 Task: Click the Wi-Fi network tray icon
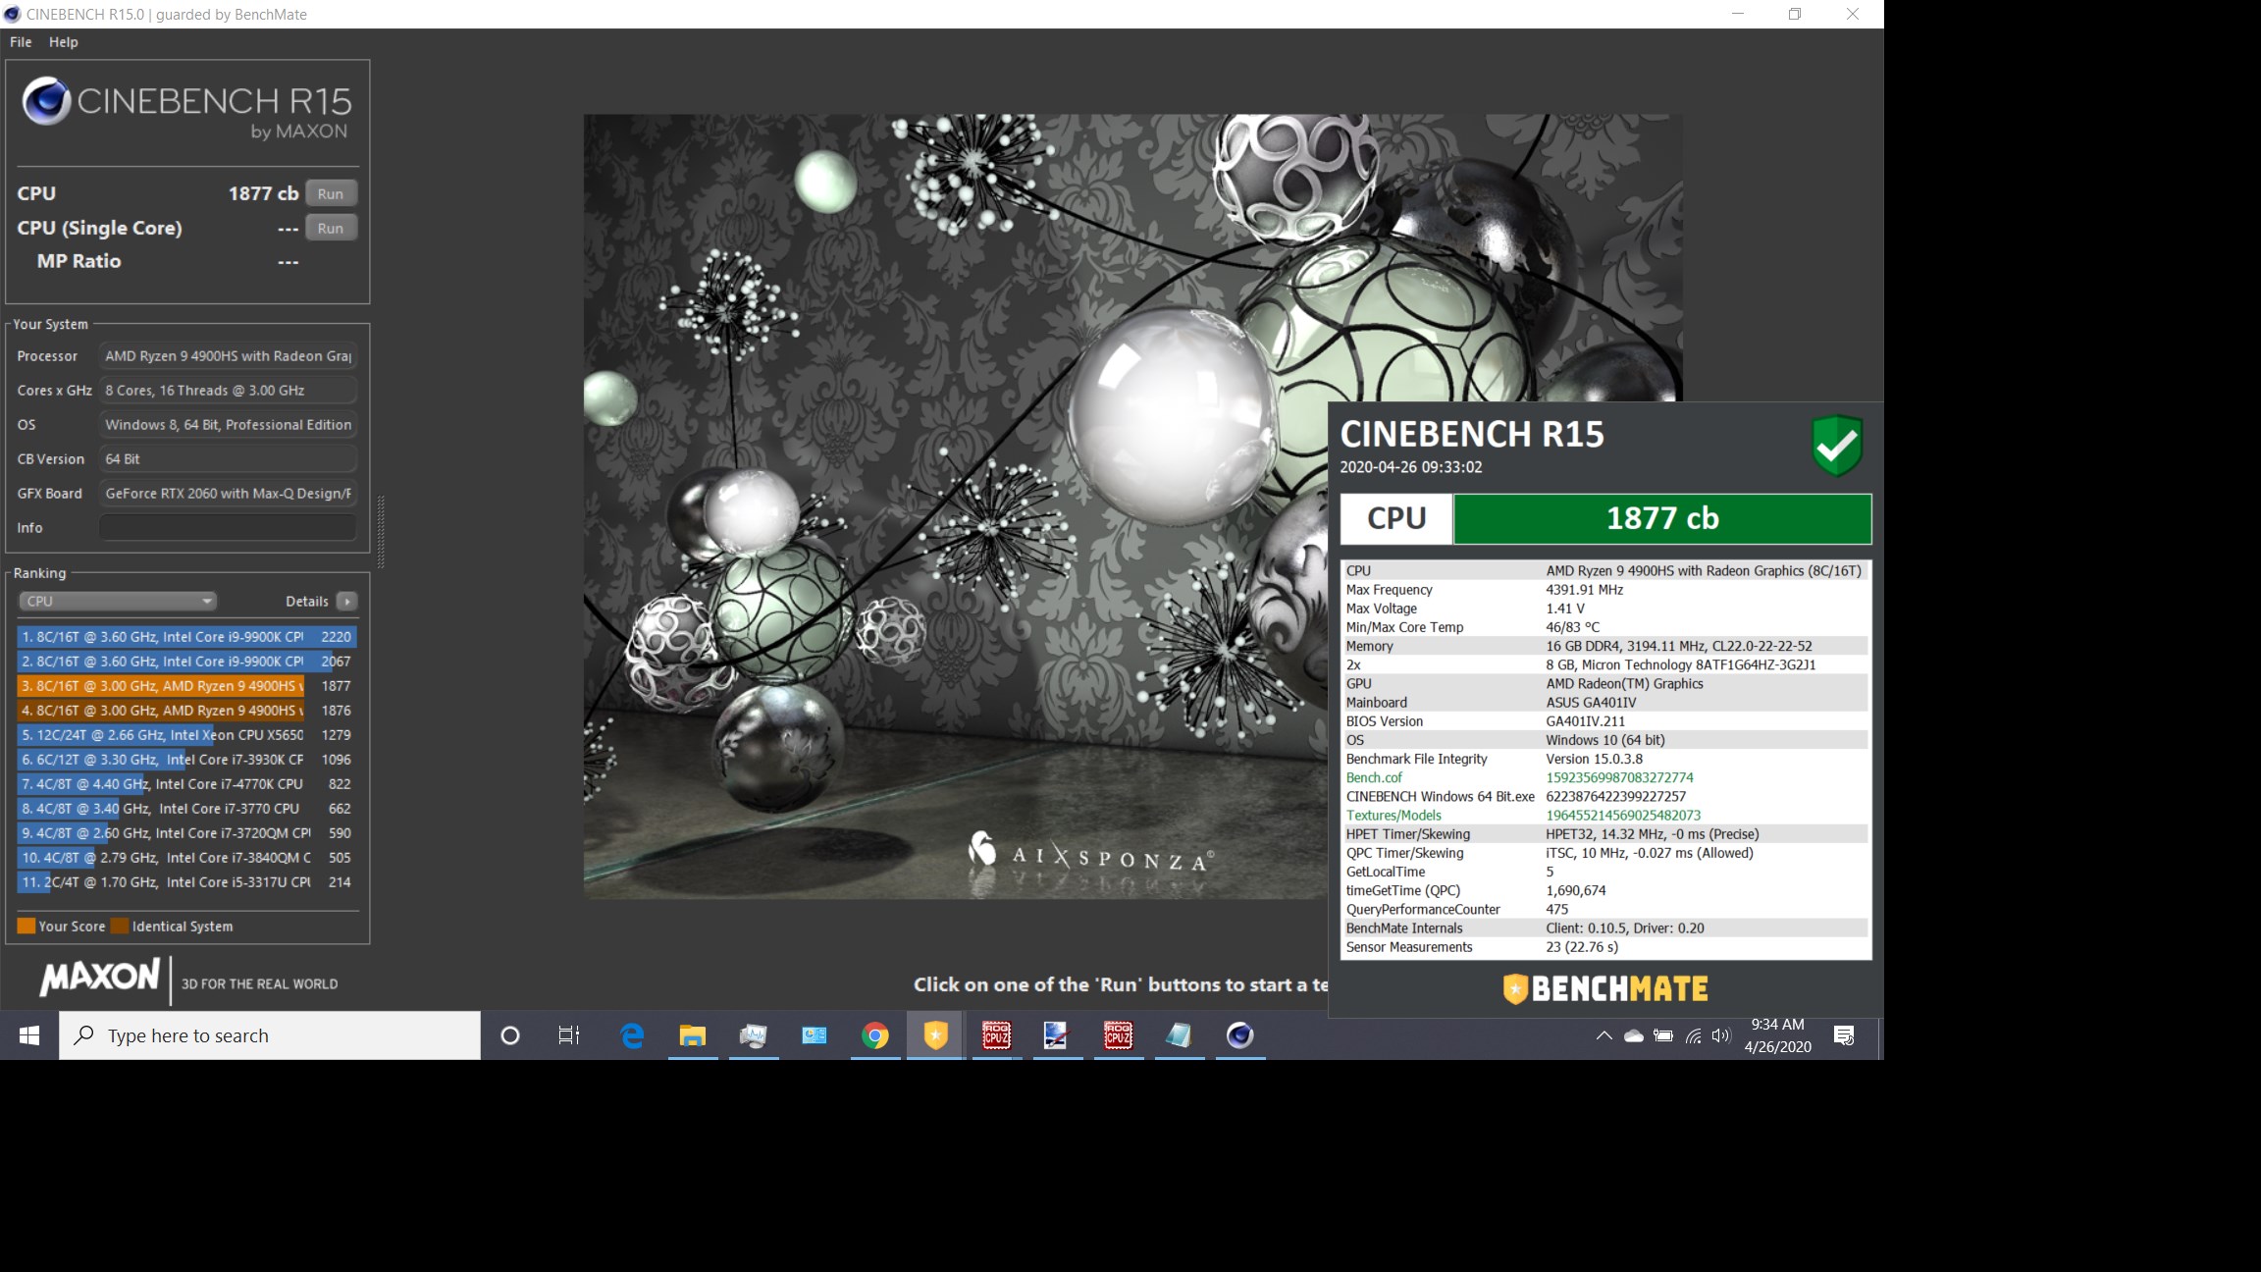pyautogui.click(x=1693, y=1035)
